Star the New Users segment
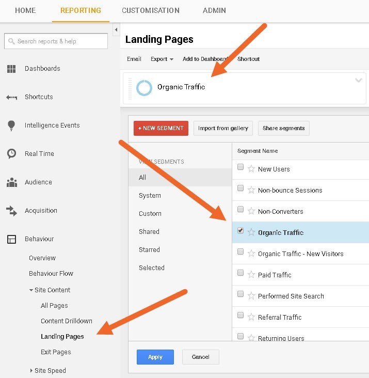This screenshot has width=369, height=378. tap(251, 169)
